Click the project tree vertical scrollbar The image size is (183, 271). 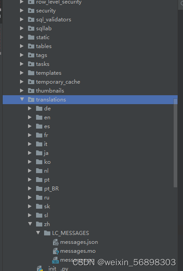click(175, 143)
